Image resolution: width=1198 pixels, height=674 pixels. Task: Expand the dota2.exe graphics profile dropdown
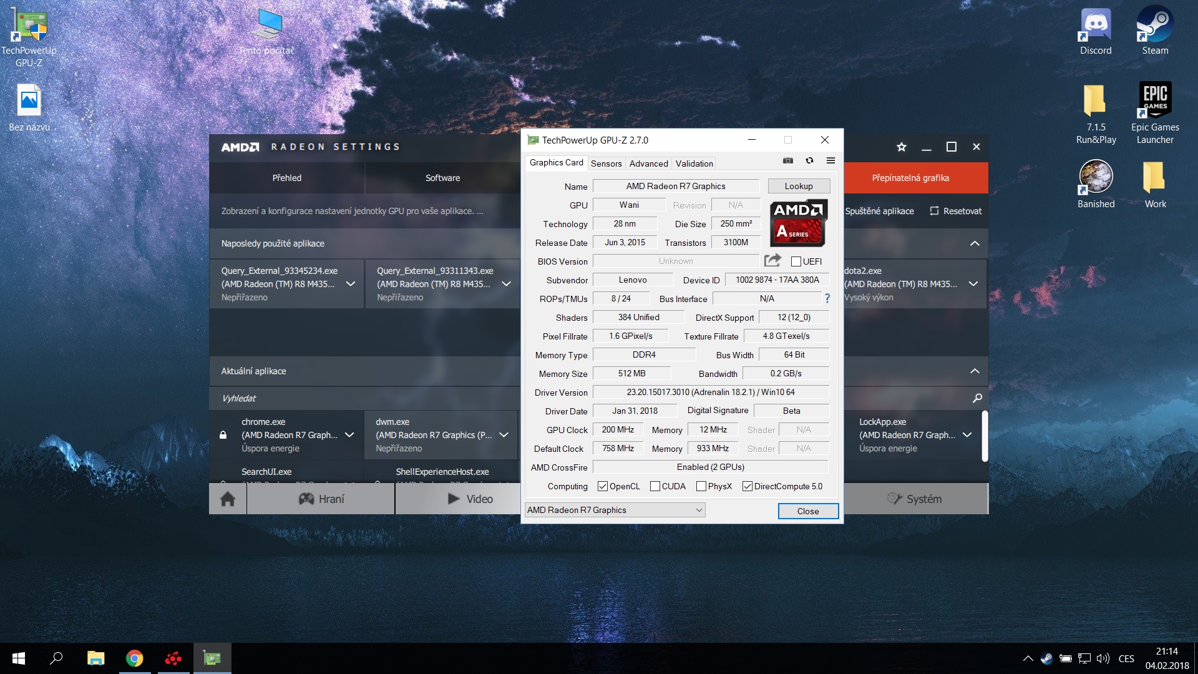tap(973, 284)
